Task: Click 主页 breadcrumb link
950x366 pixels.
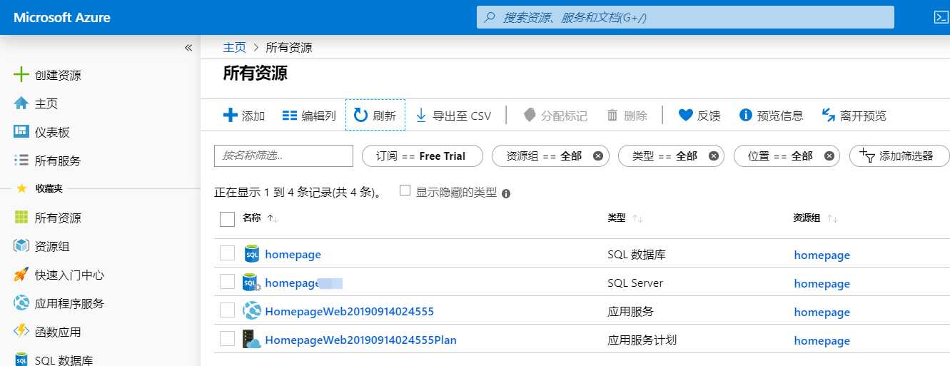Action: coord(234,48)
